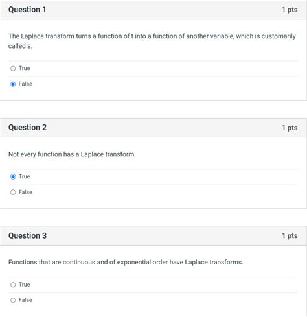The width and height of the screenshot is (307, 317).
Task: Select the False radio circle for Question 2
Action: point(13,192)
